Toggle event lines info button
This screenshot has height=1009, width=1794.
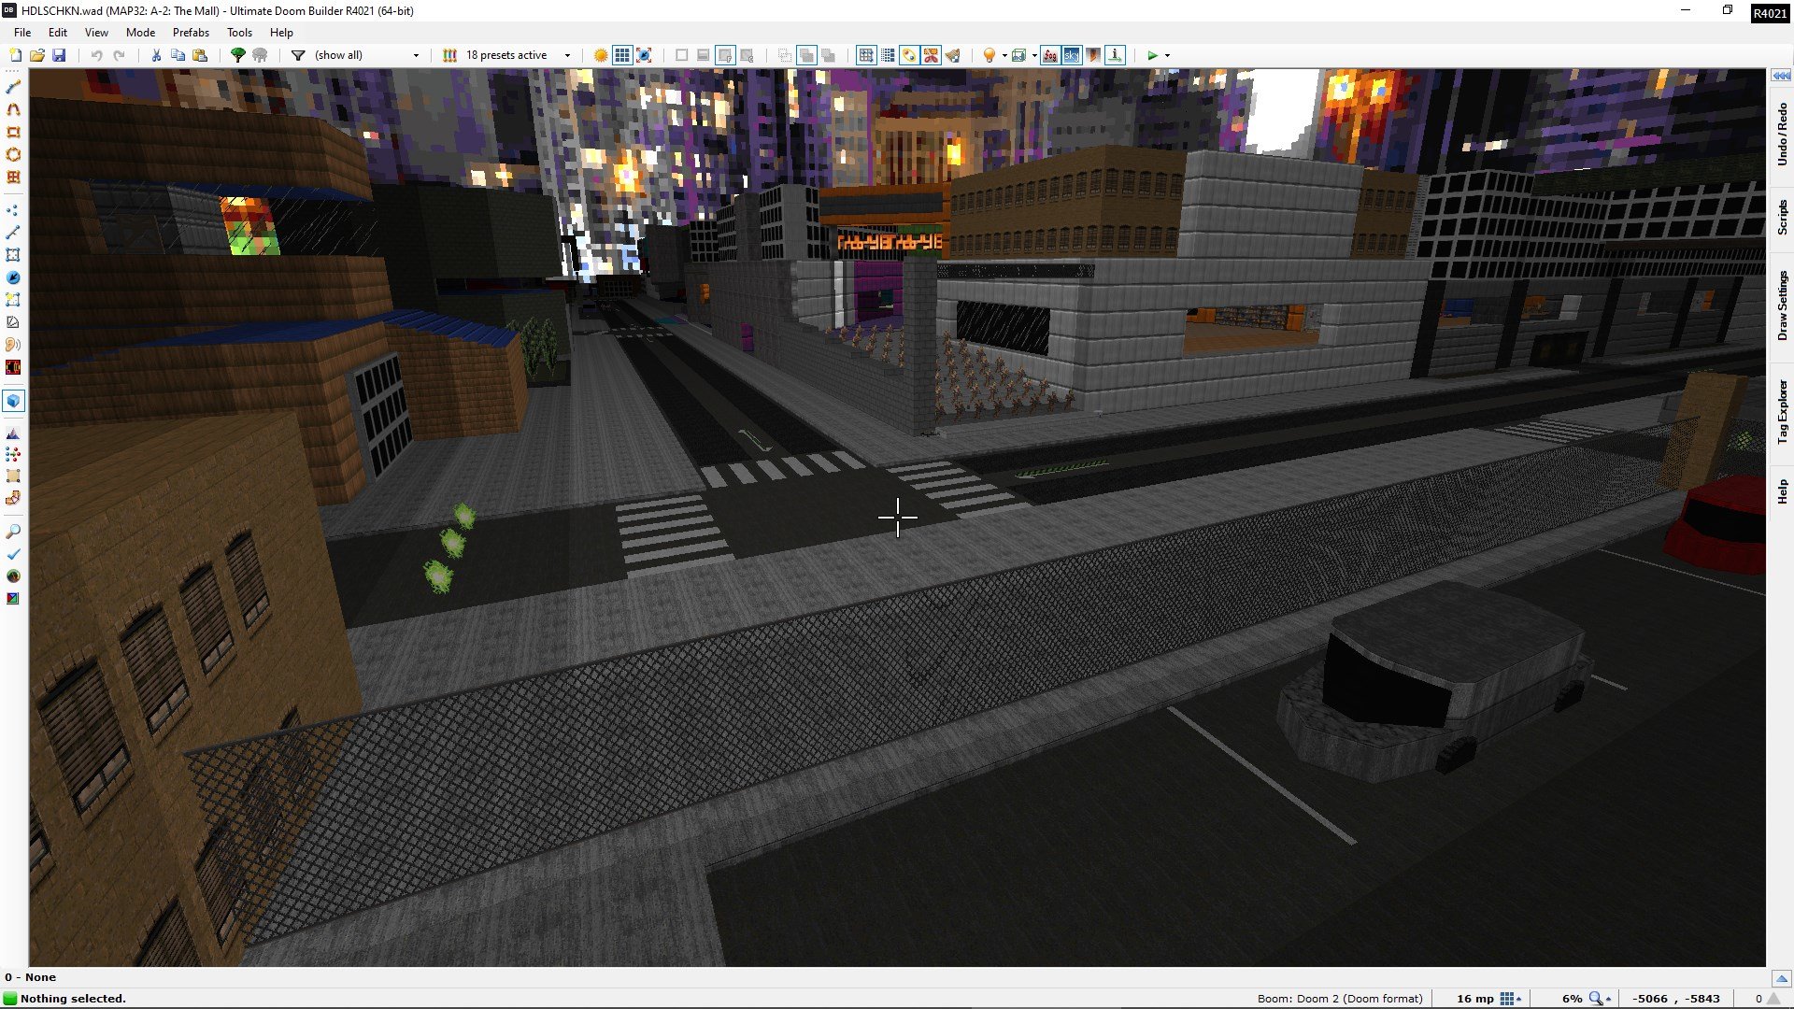point(1116,55)
